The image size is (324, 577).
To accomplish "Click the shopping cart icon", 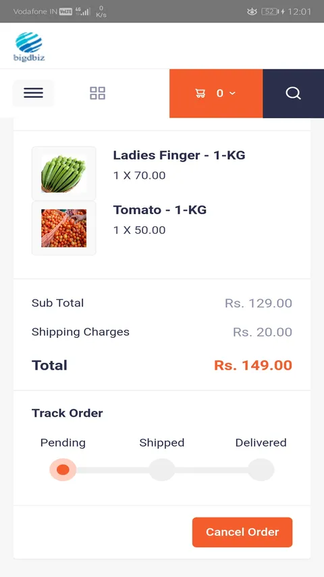I will click(x=200, y=93).
